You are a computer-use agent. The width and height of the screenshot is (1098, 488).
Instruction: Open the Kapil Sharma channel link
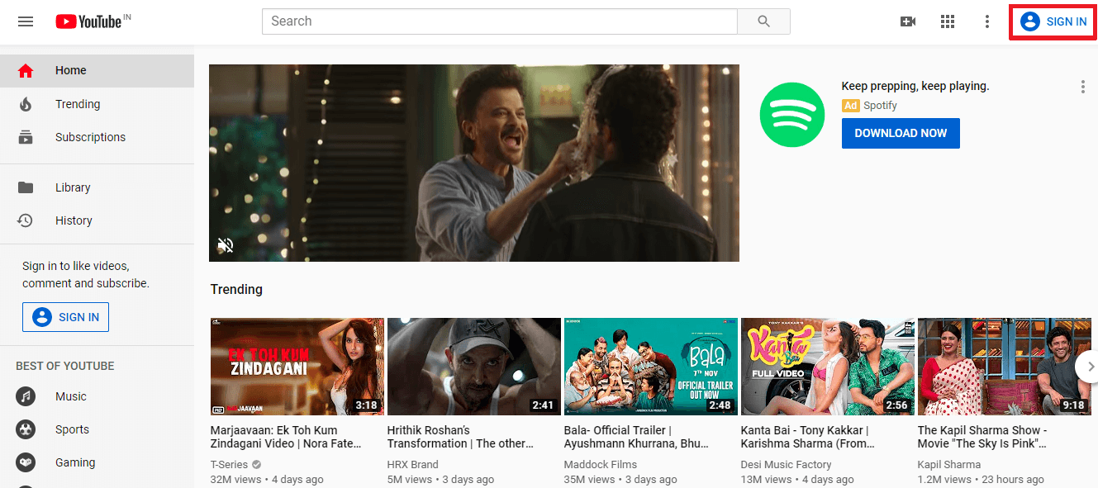[949, 464]
